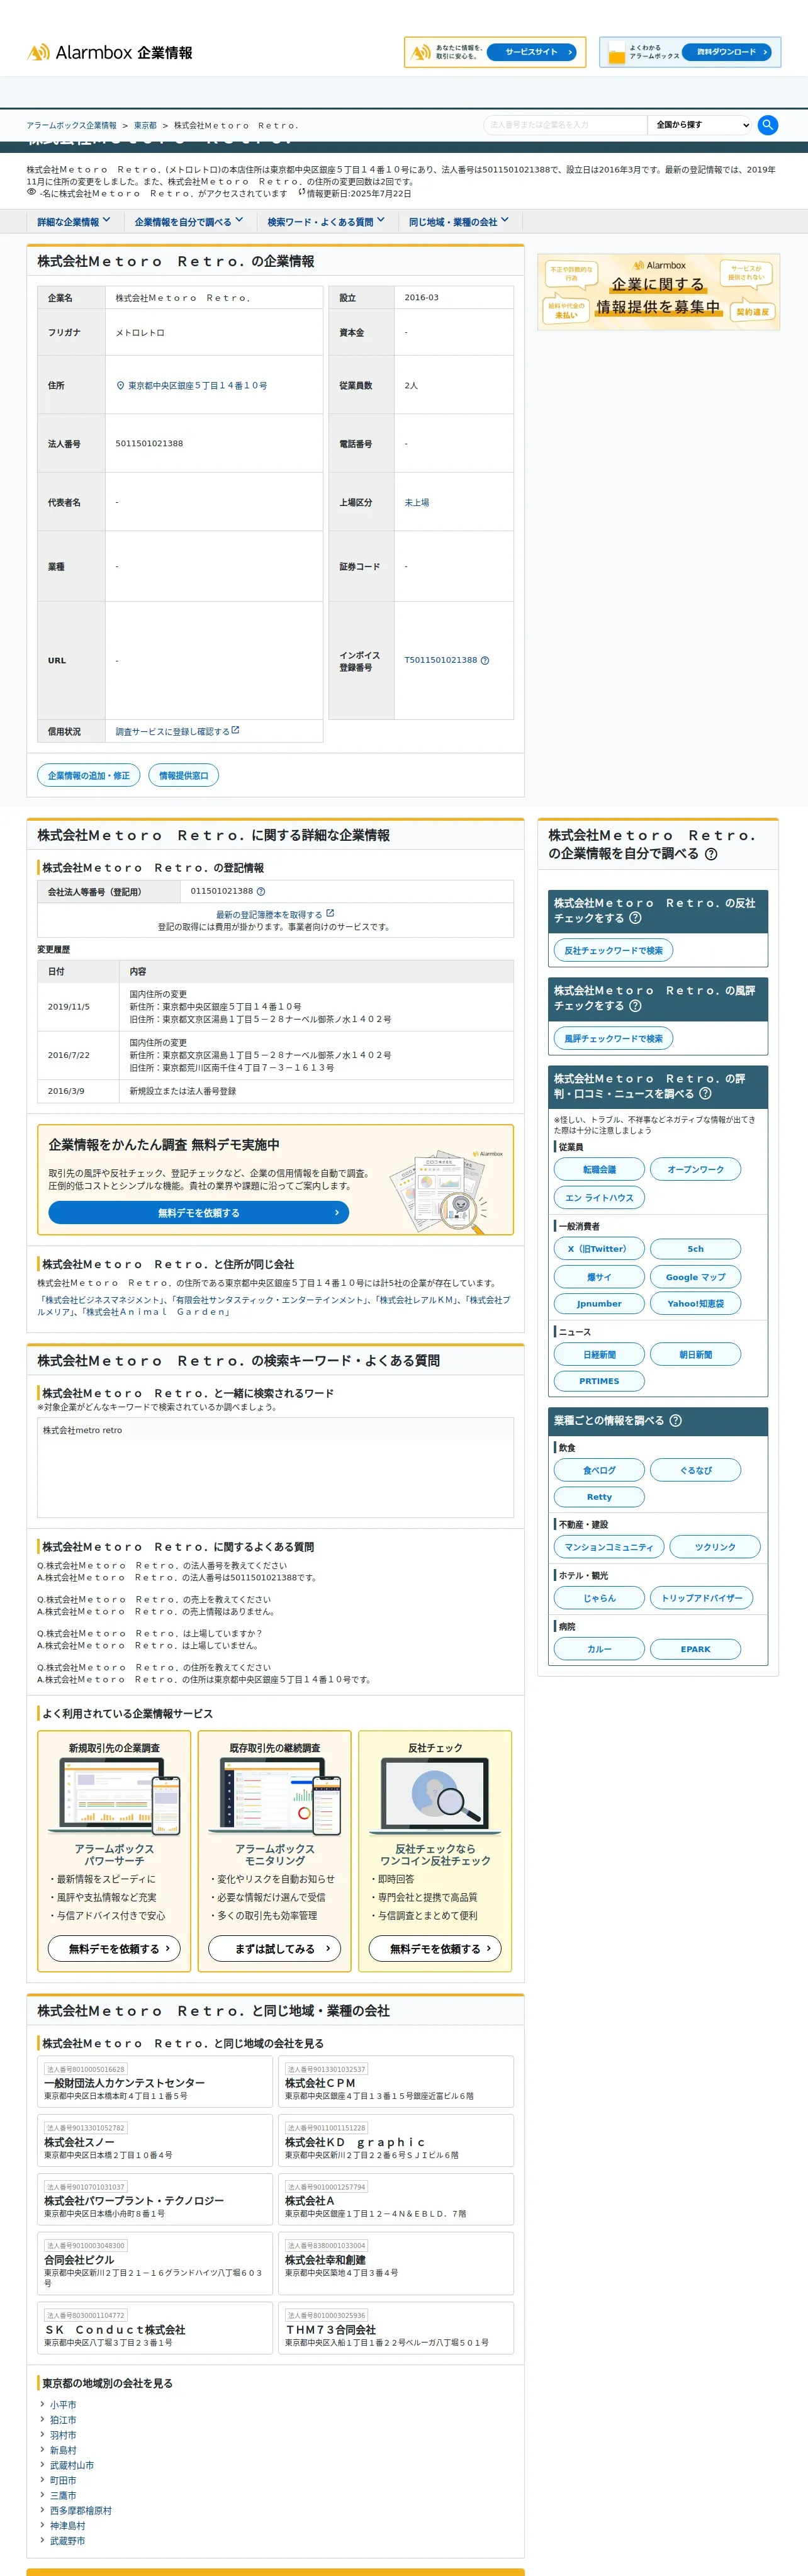Click 調査サービスに登録し確認する link

tap(172, 732)
